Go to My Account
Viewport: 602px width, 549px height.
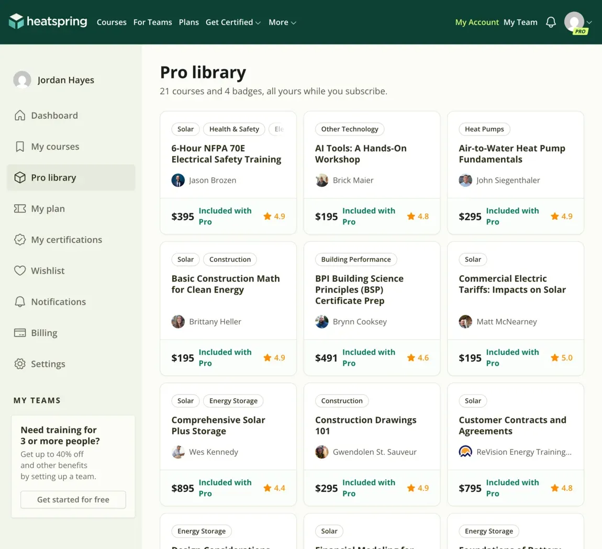click(477, 23)
